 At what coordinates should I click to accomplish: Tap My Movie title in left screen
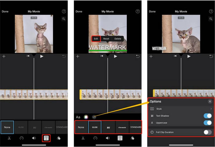pos(34,11)
